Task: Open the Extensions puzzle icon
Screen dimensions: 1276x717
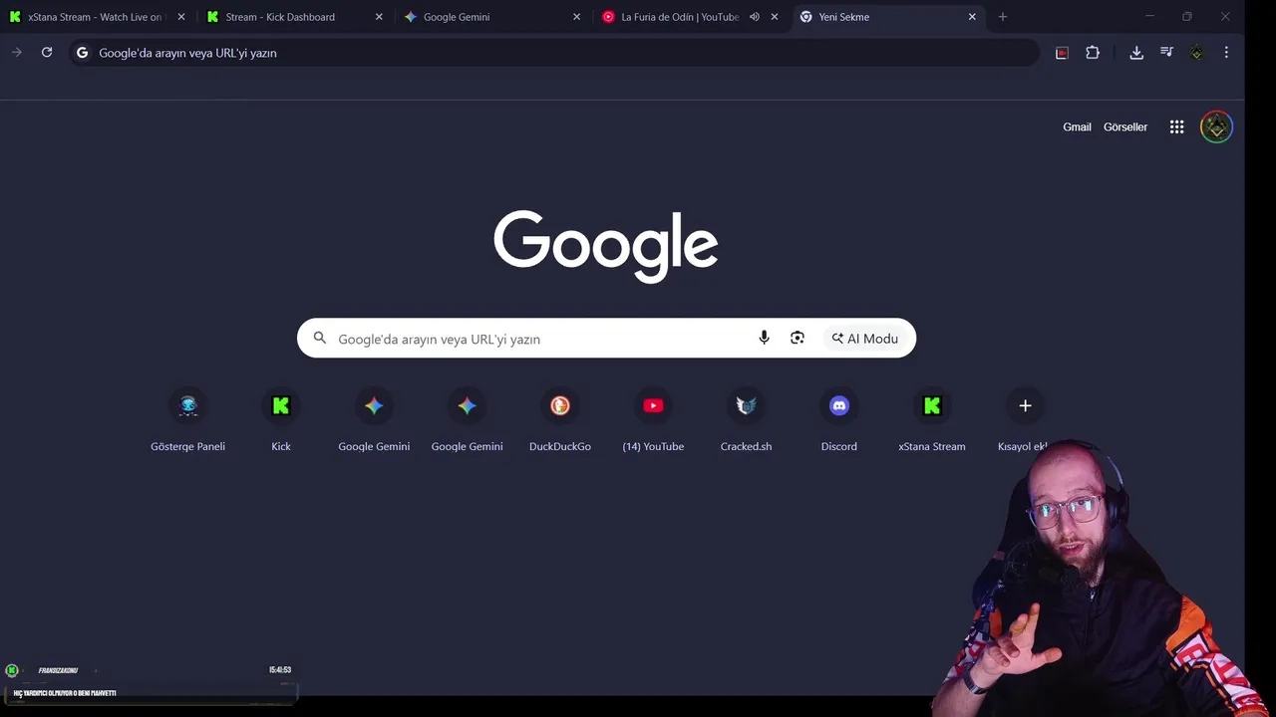Action: pyautogui.click(x=1093, y=53)
